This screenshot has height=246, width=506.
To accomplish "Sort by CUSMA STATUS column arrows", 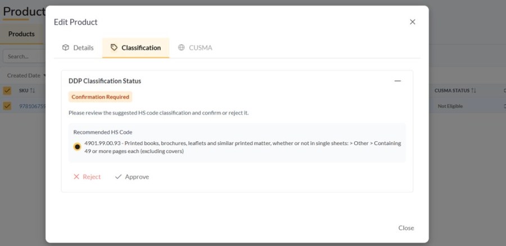I will tap(473, 91).
